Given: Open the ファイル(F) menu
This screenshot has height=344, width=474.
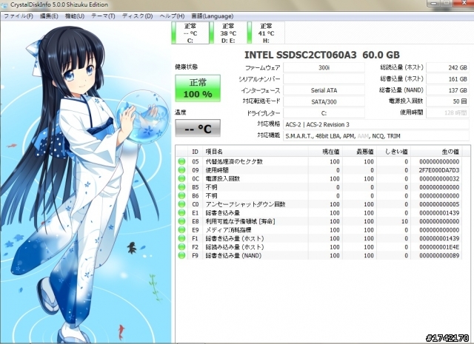Looking at the screenshot, I should point(18,16).
